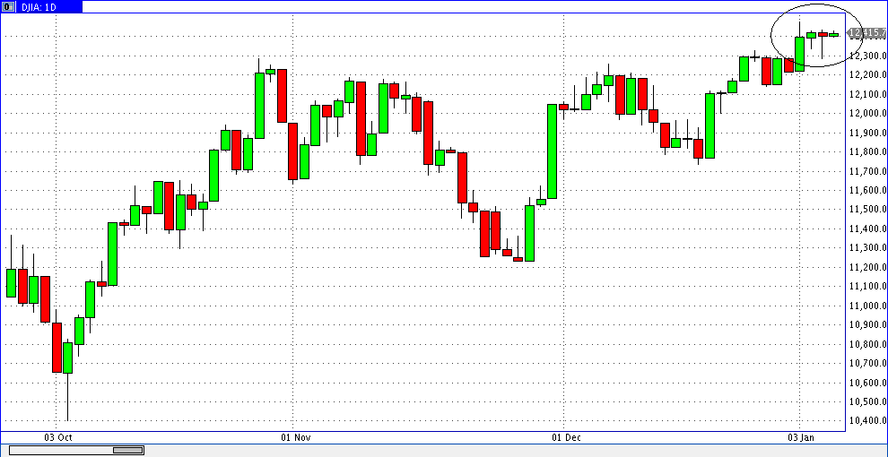Click the 01 Nov date label
This screenshot has width=888, height=457.
click(x=295, y=438)
